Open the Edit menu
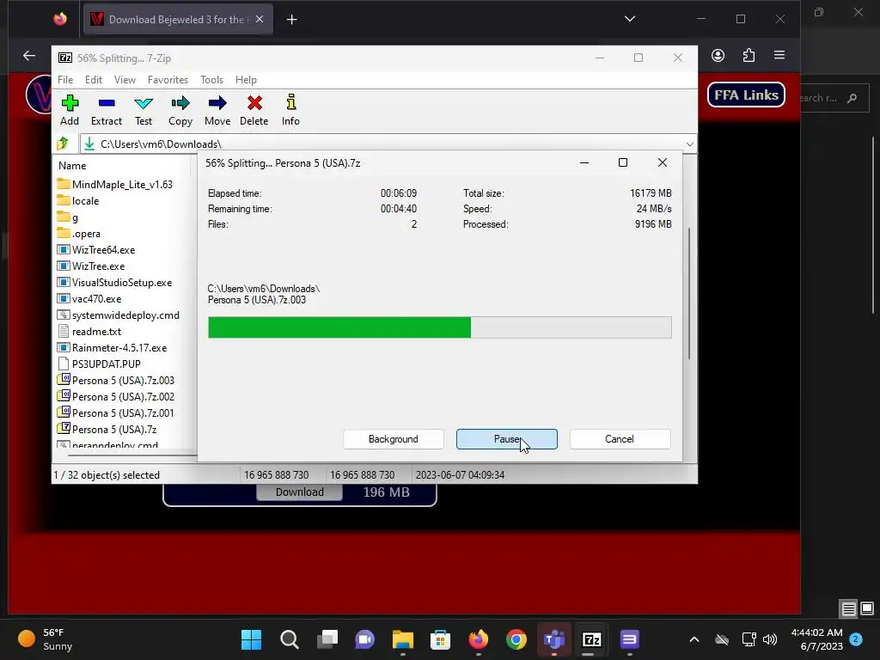 click(93, 80)
